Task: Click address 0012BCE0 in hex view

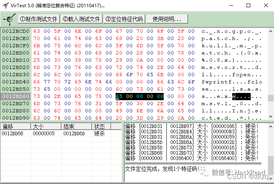Action: pos(16,38)
